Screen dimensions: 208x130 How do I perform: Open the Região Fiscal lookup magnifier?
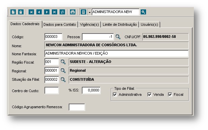point(63,62)
